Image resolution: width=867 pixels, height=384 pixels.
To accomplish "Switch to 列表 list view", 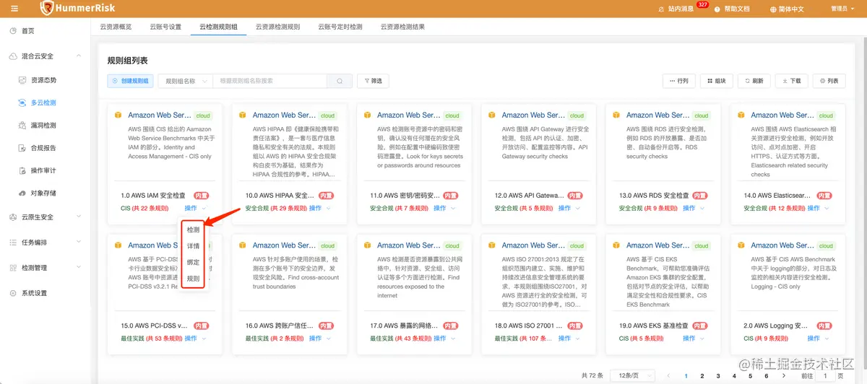I will [x=829, y=81].
